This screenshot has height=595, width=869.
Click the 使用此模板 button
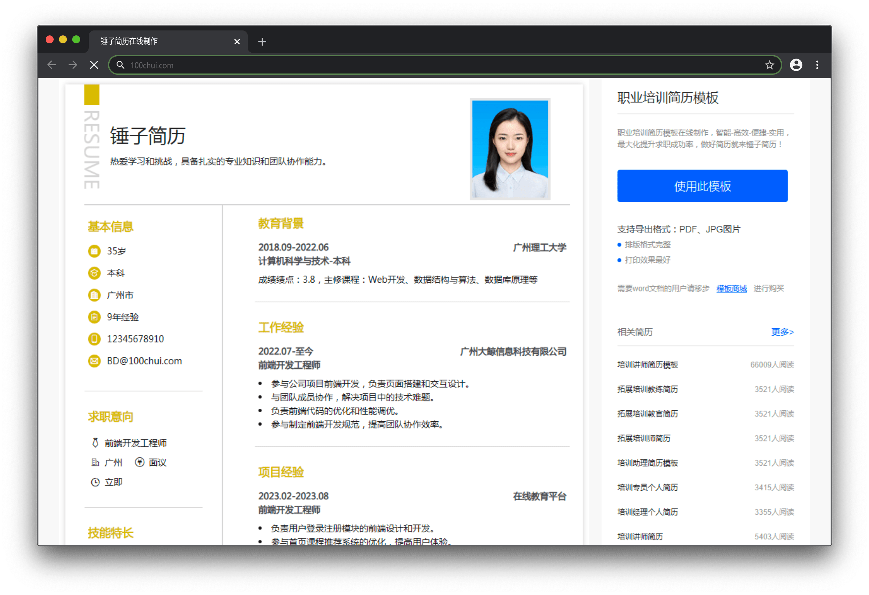coord(702,186)
